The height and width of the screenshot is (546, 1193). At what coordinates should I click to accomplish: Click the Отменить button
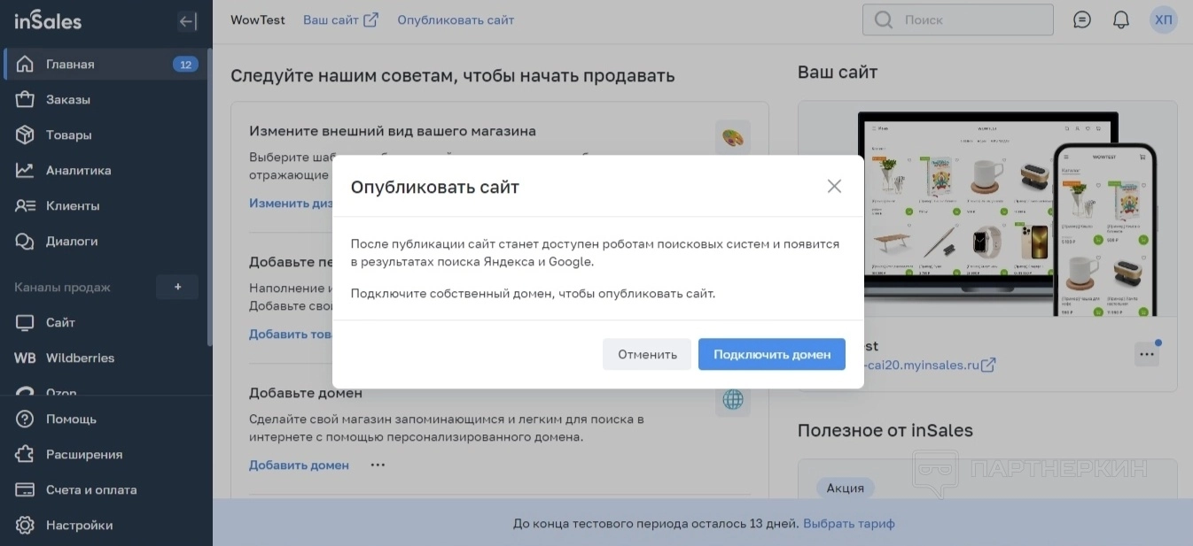[647, 354]
